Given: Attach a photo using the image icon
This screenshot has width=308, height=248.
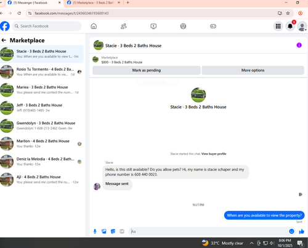Looking at the screenshot, I should coord(104,231).
